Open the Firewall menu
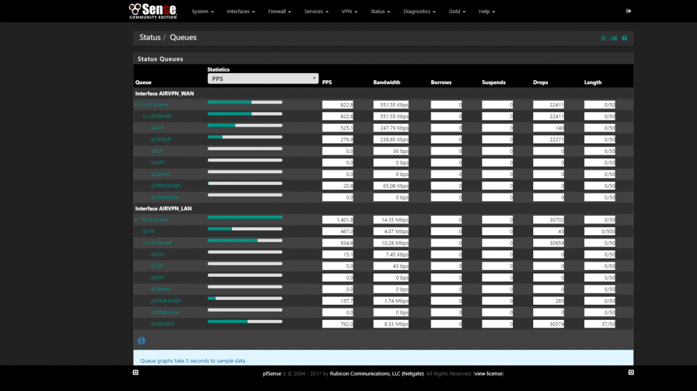Image resolution: width=697 pixels, height=391 pixels. point(279,12)
